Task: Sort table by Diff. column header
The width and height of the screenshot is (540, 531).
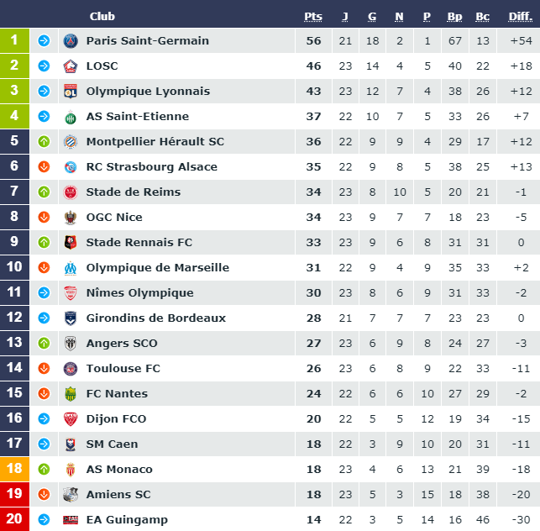Action: click(x=521, y=17)
